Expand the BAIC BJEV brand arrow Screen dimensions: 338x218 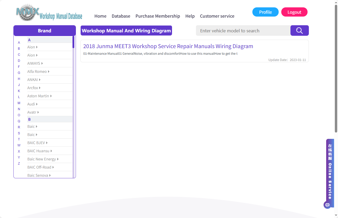click(47, 143)
